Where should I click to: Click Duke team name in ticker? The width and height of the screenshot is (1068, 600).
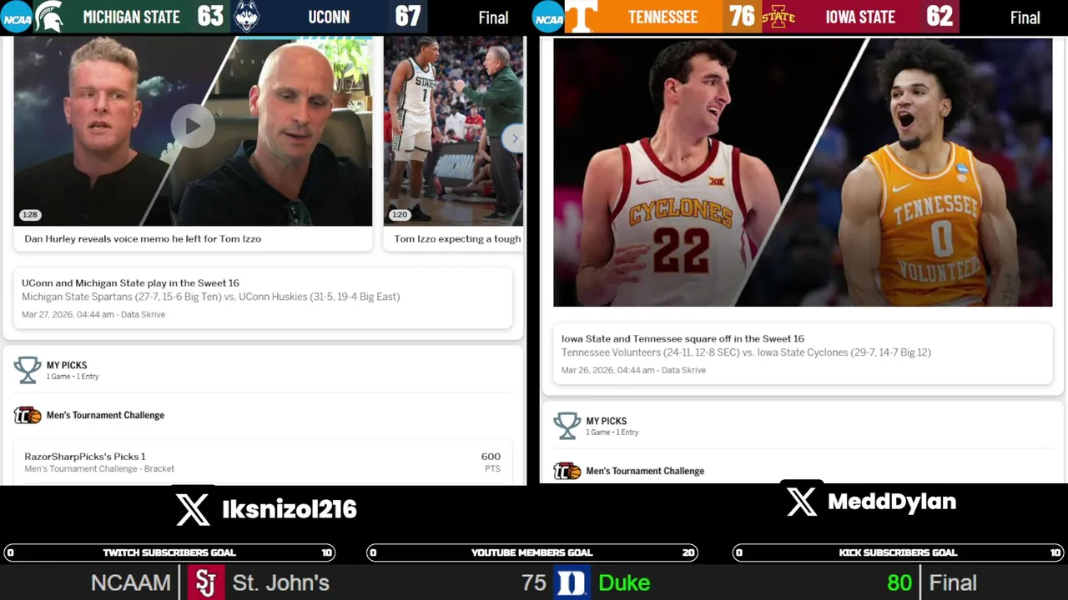click(x=624, y=582)
